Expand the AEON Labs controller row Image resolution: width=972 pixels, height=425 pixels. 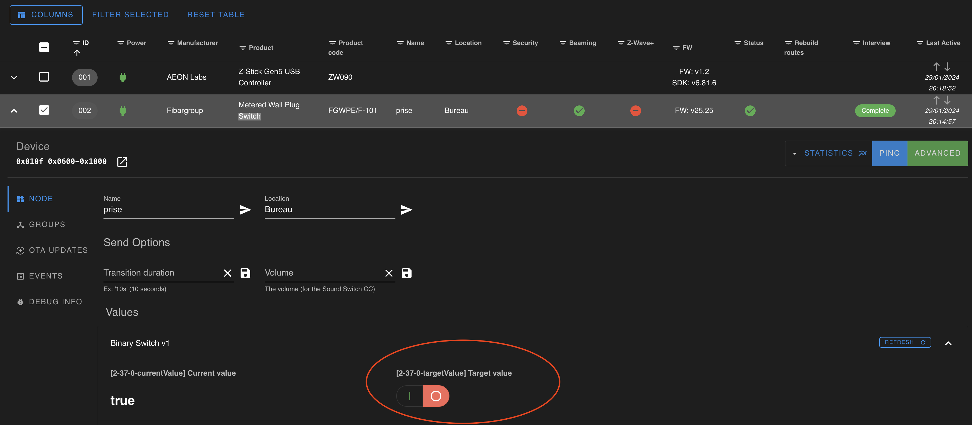(x=14, y=78)
